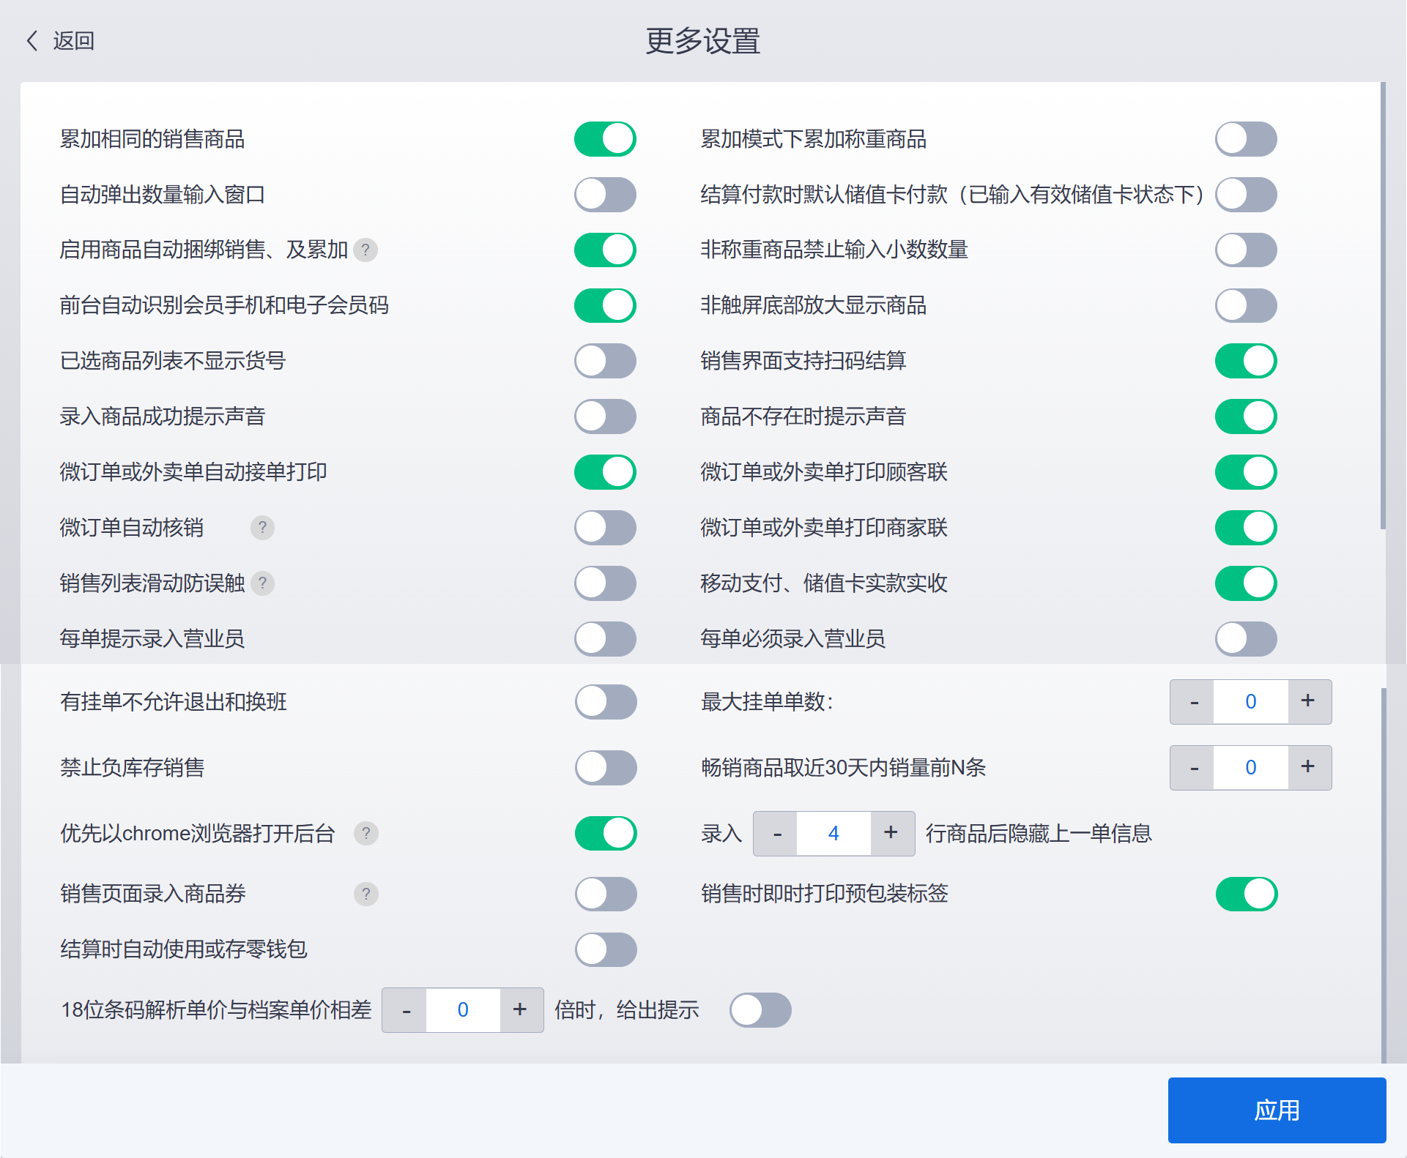1407x1158 pixels.
Task: Decrease 畅销商品取近30天内销量前N条 with minus button
Action: point(1193,767)
